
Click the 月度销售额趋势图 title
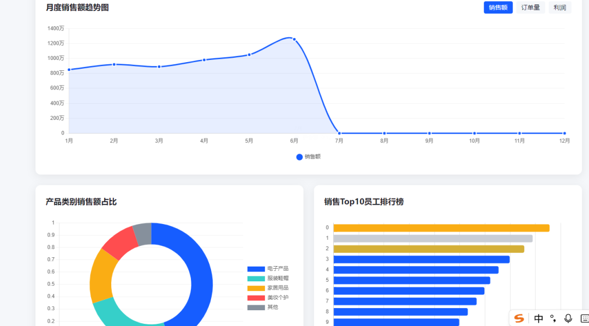(77, 8)
